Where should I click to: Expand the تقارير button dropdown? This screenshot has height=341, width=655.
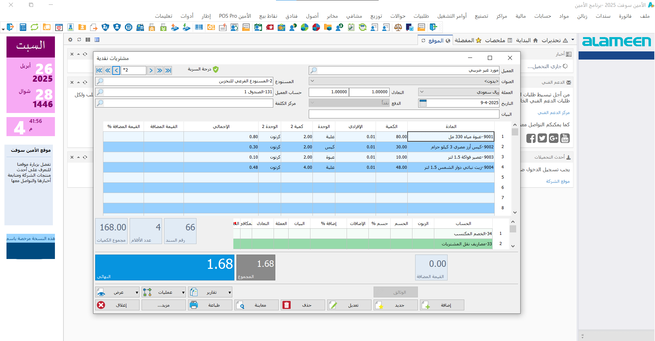[x=230, y=292]
